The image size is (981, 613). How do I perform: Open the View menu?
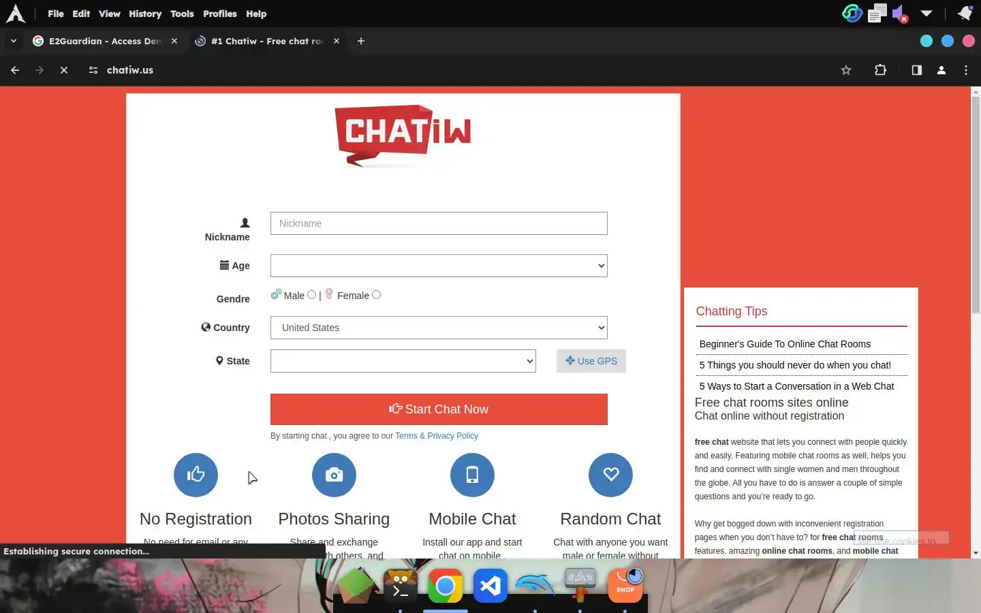pyautogui.click(x=109, y=14)
